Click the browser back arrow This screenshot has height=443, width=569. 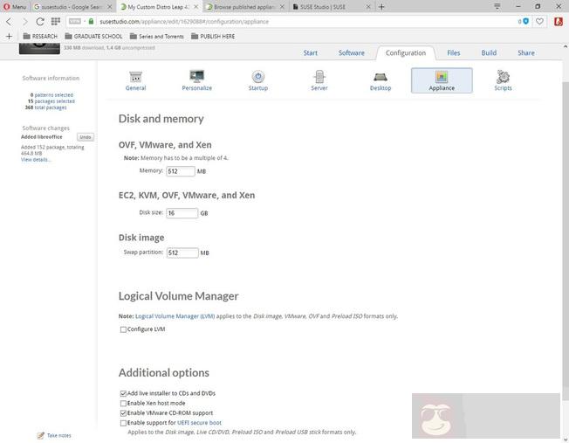pos(9,22)
